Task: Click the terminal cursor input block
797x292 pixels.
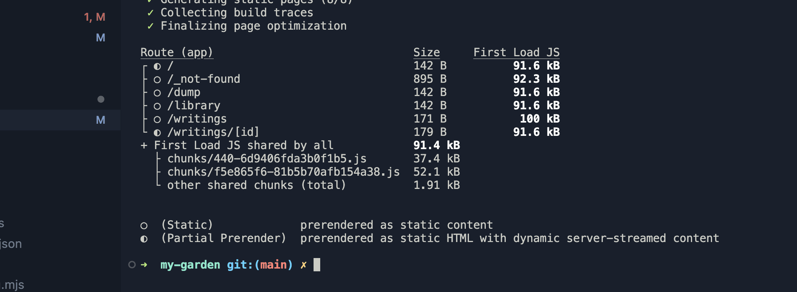Action: point(317,265)
